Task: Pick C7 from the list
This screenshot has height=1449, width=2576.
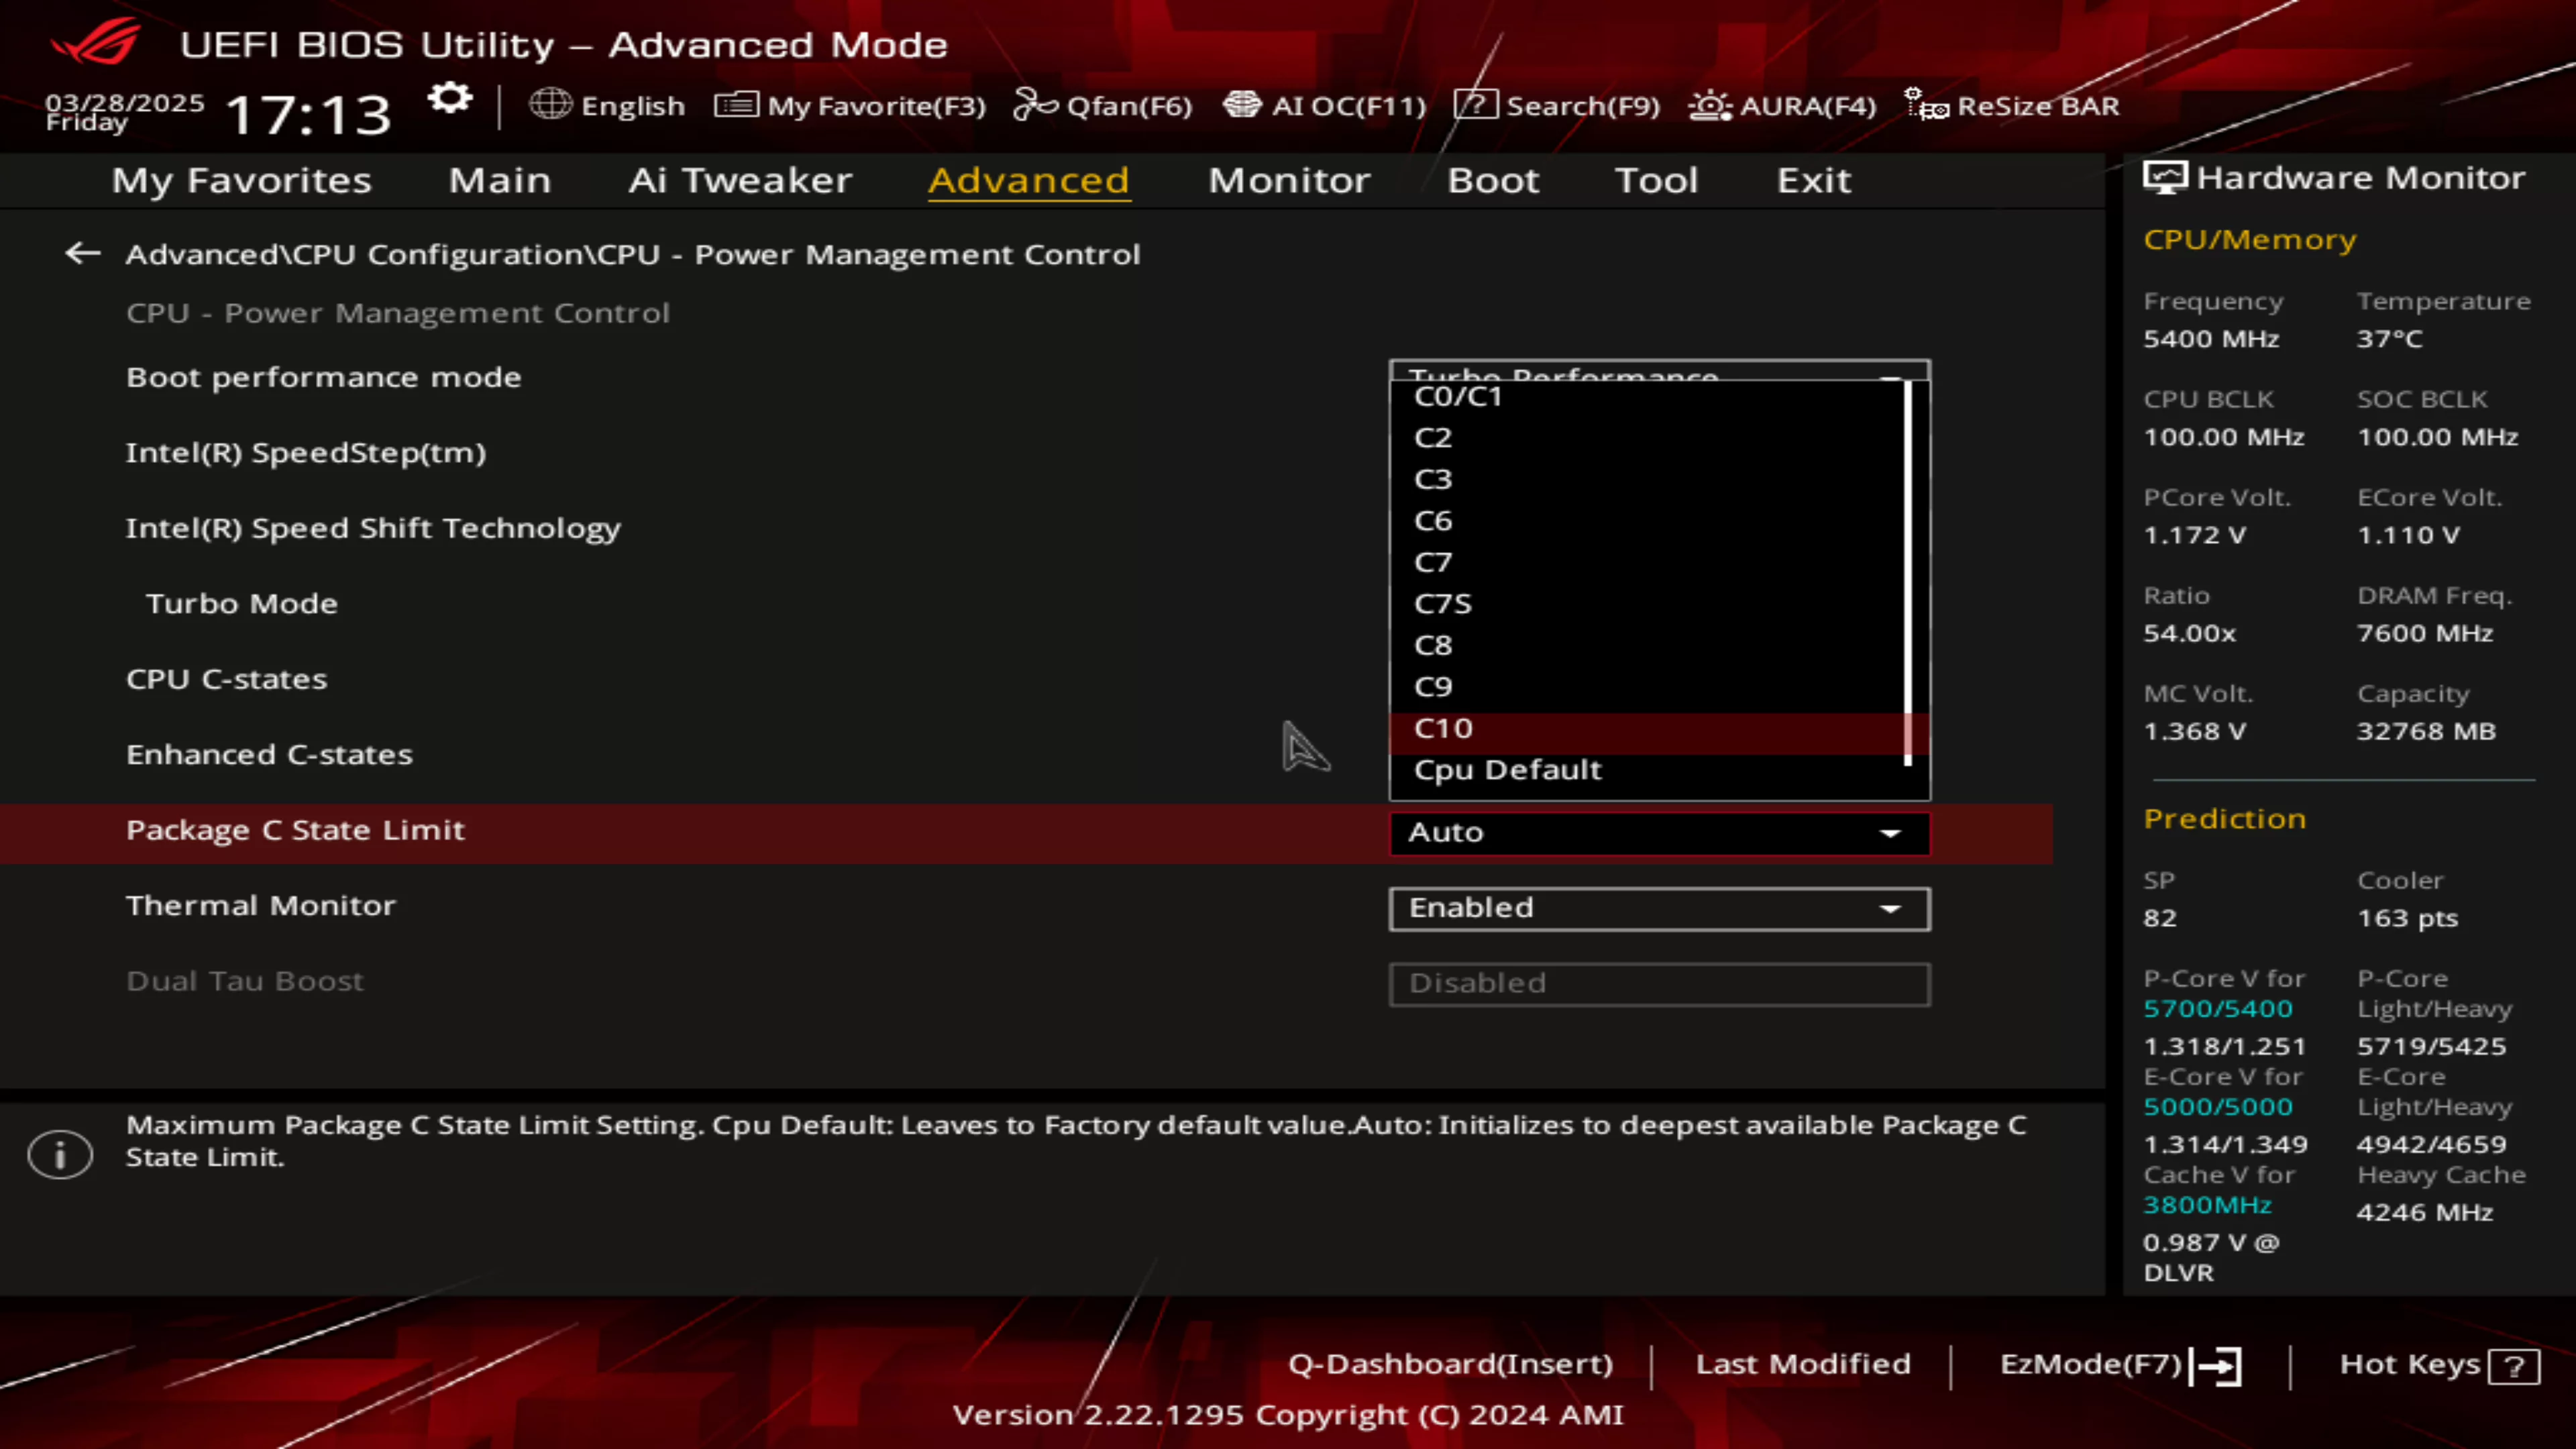Action: [x=1648, y=562]
